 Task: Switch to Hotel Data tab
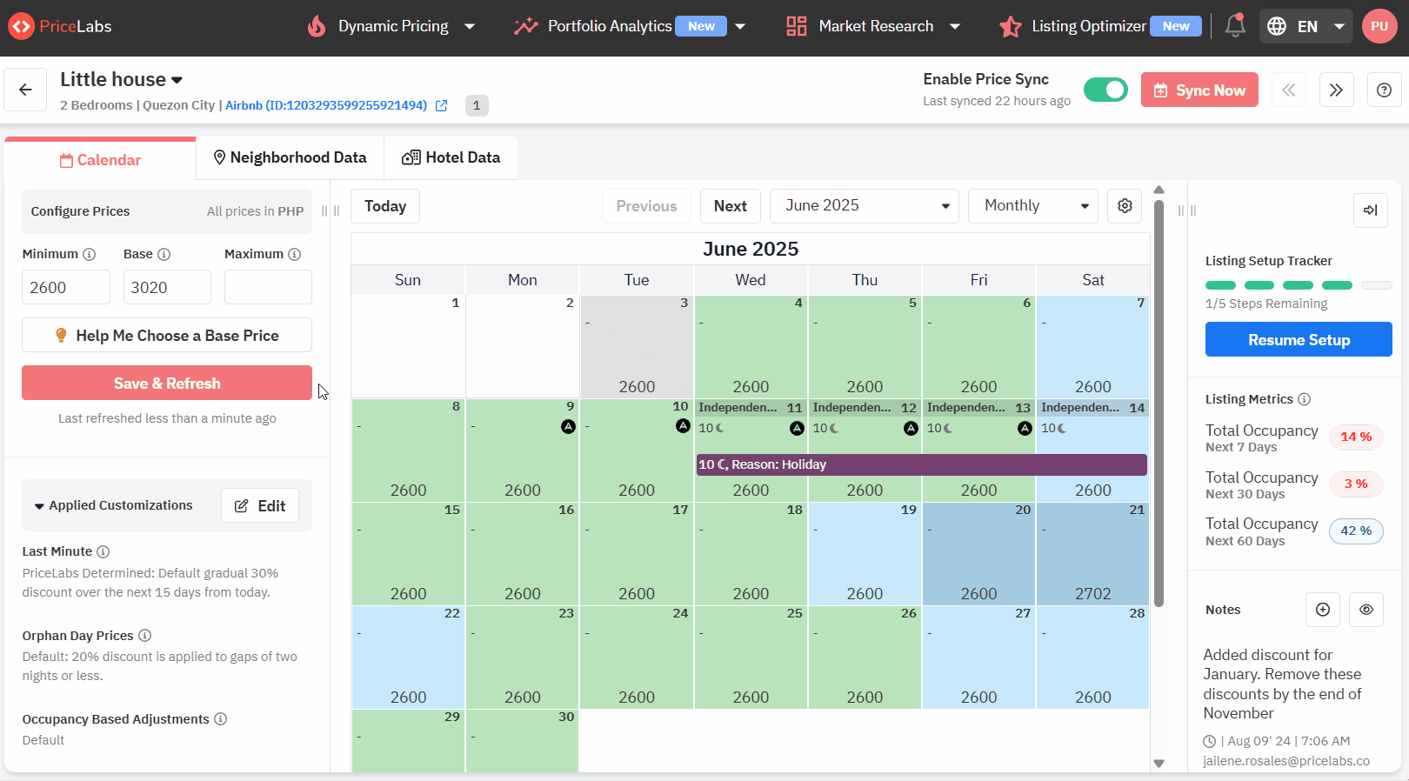pos(451,157)
